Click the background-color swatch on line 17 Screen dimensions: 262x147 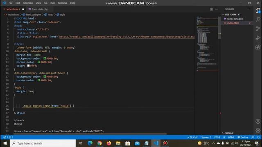(x=45, y=76)
